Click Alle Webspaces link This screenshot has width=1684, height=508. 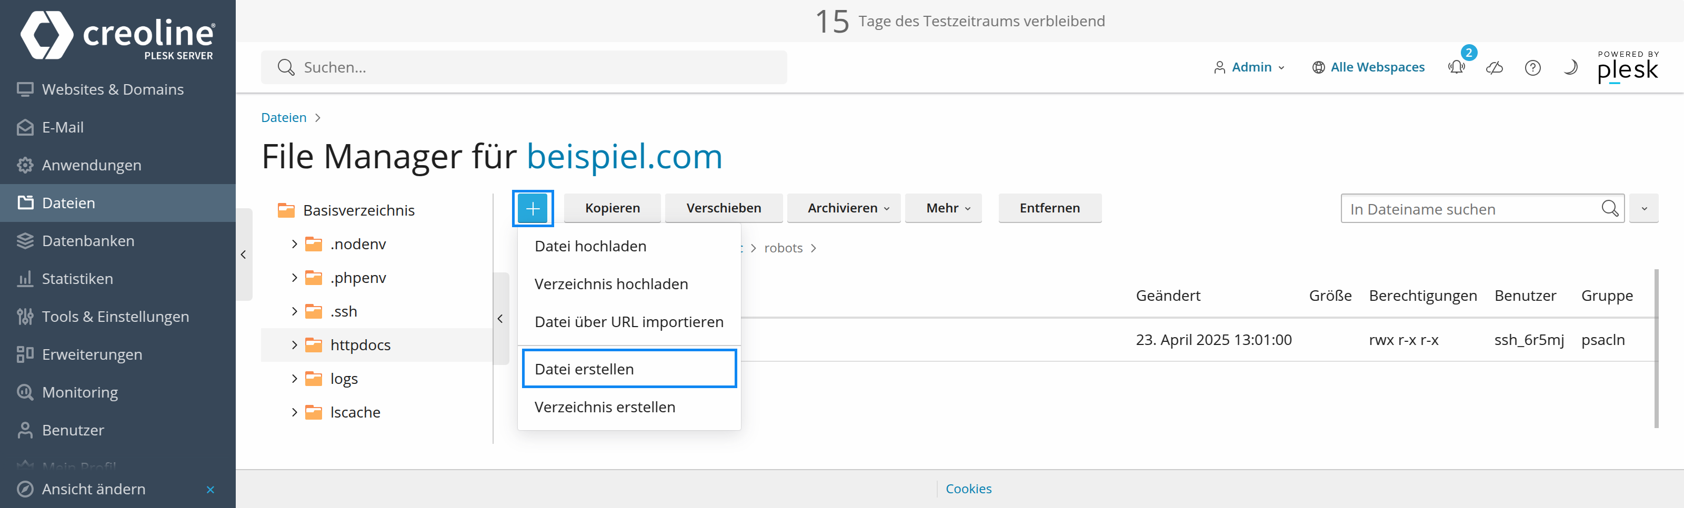[x=1368, y=67]
